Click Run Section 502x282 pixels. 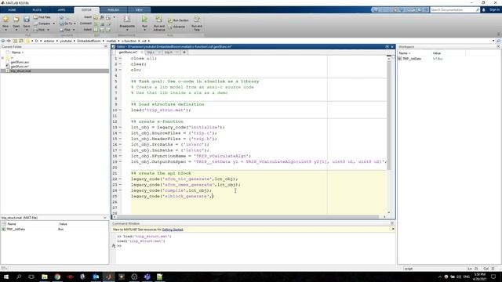(178, 20)
